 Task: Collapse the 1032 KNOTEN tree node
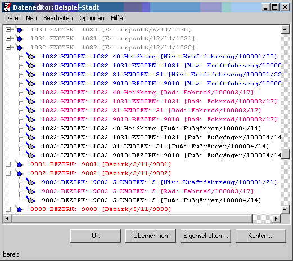(x=8, y=47)
